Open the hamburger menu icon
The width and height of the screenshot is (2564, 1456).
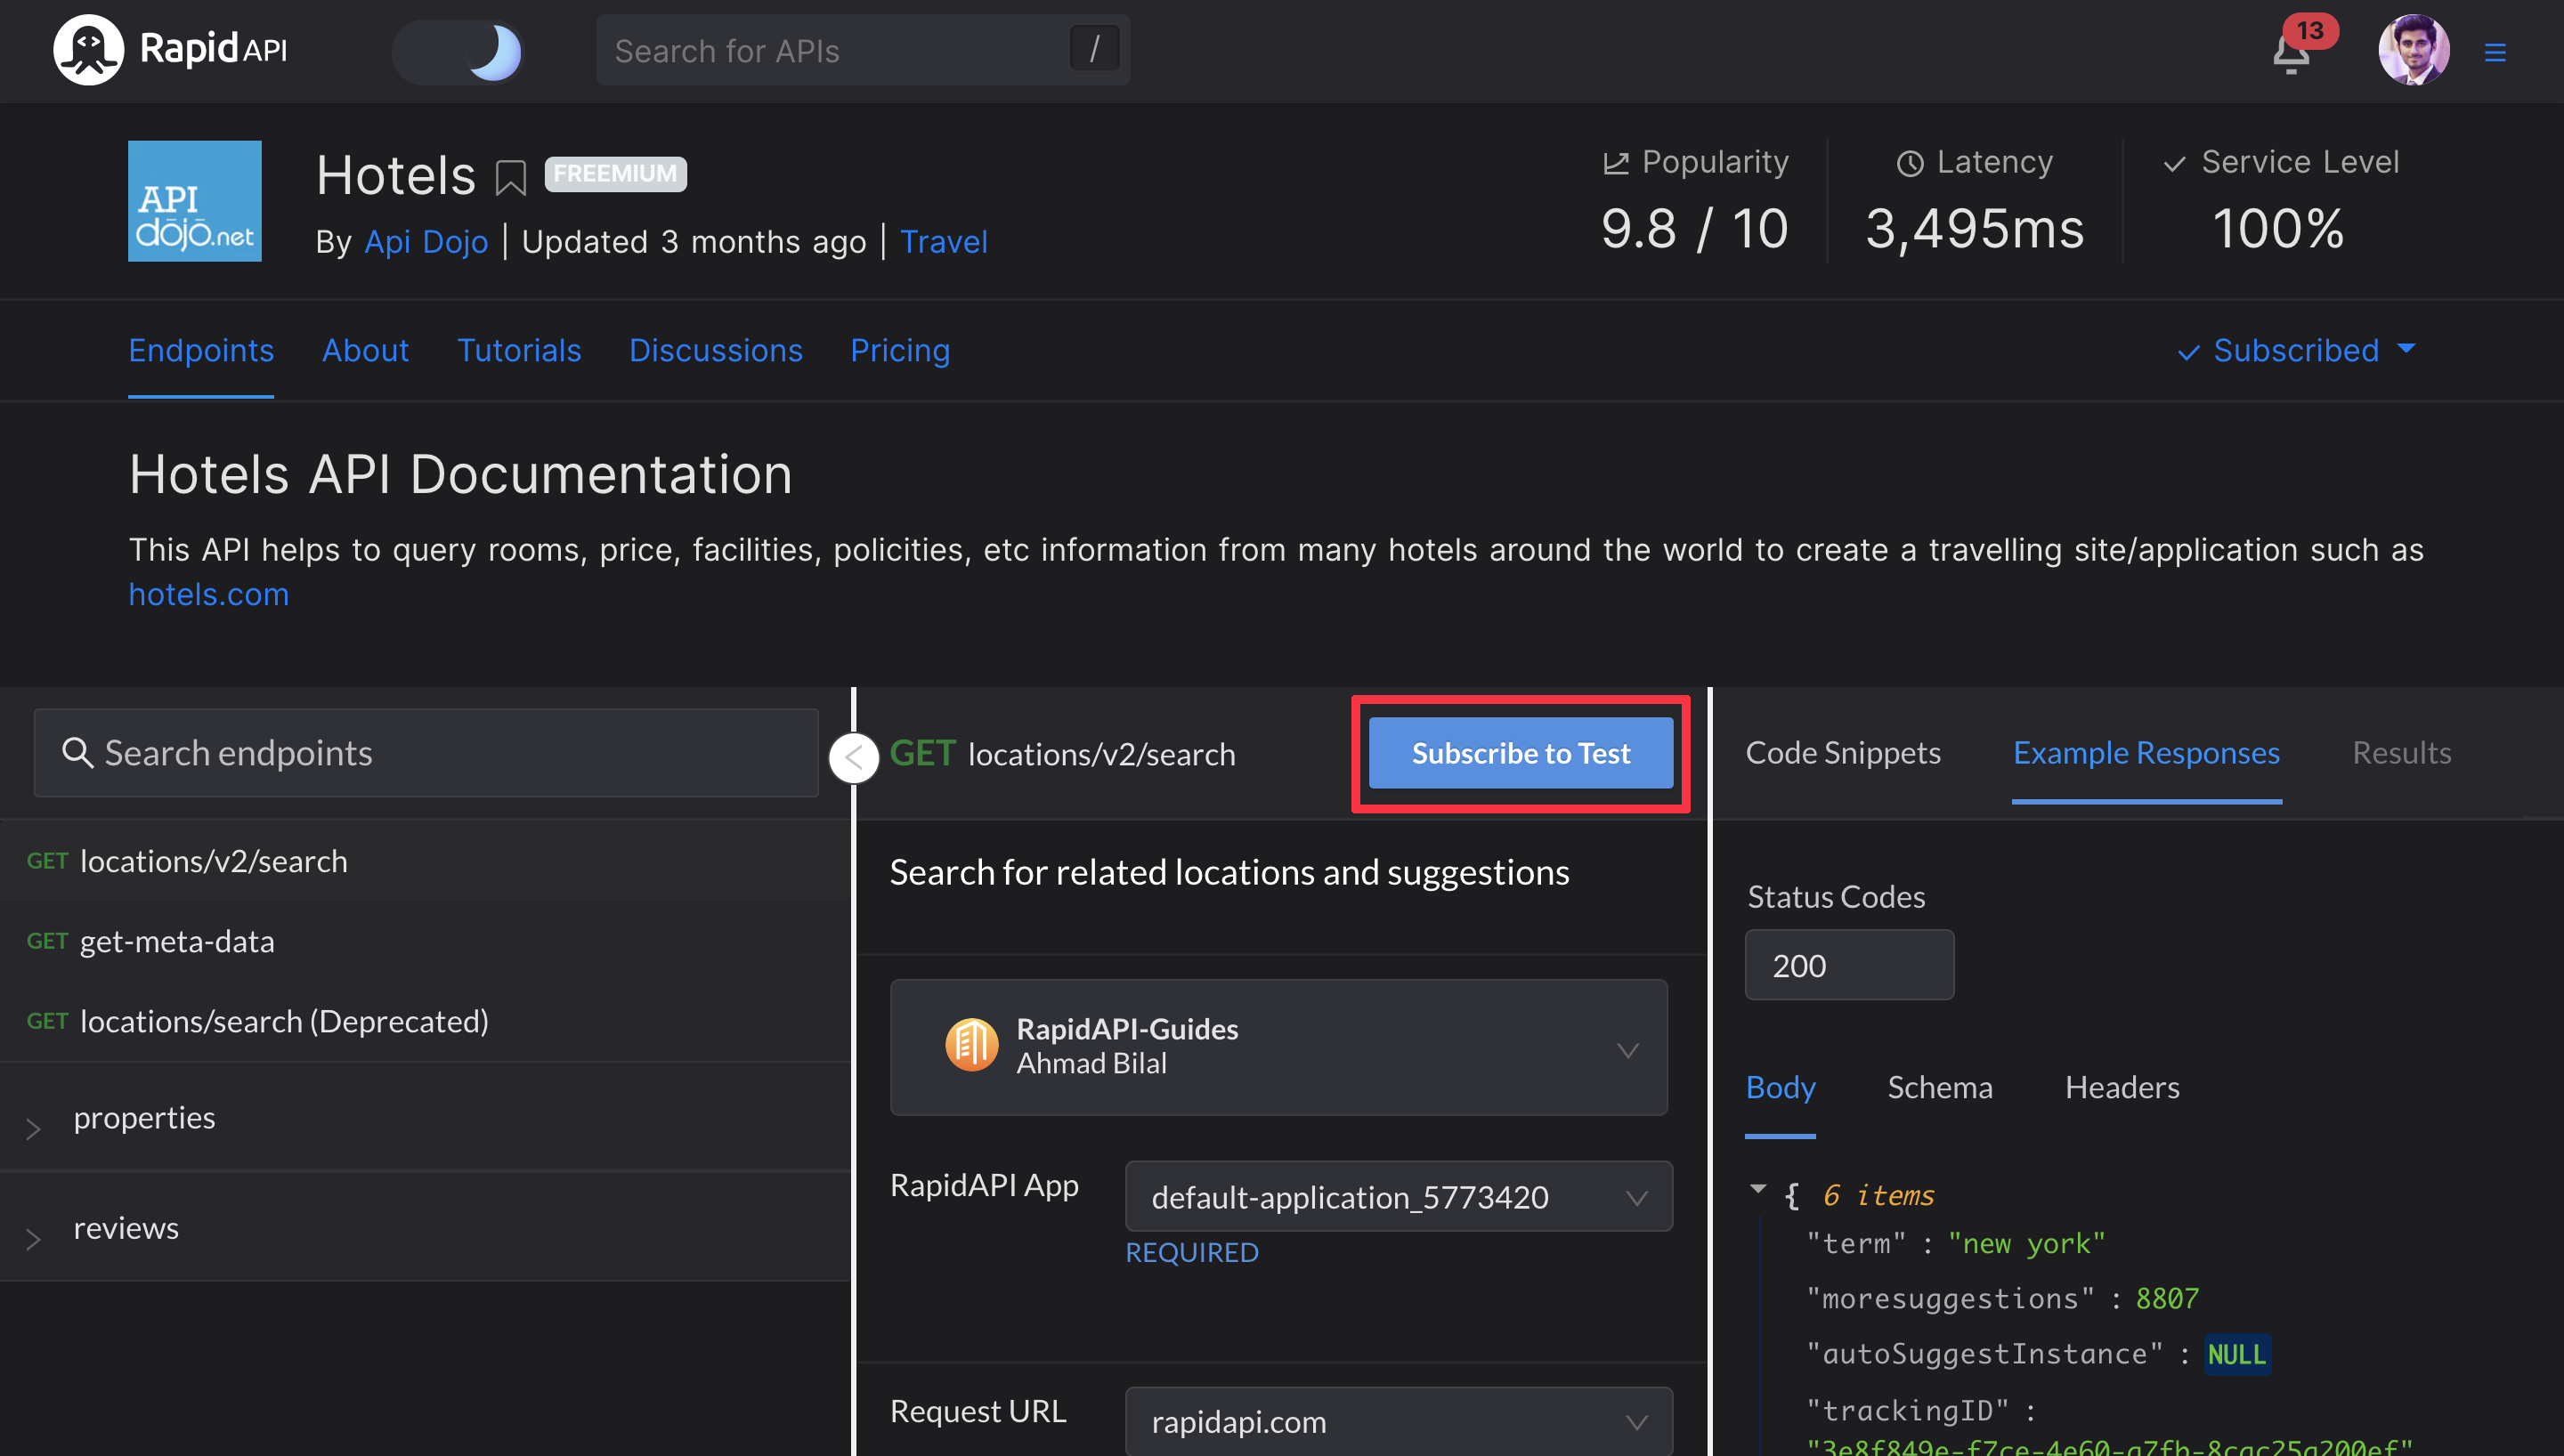click(2495, 52)
